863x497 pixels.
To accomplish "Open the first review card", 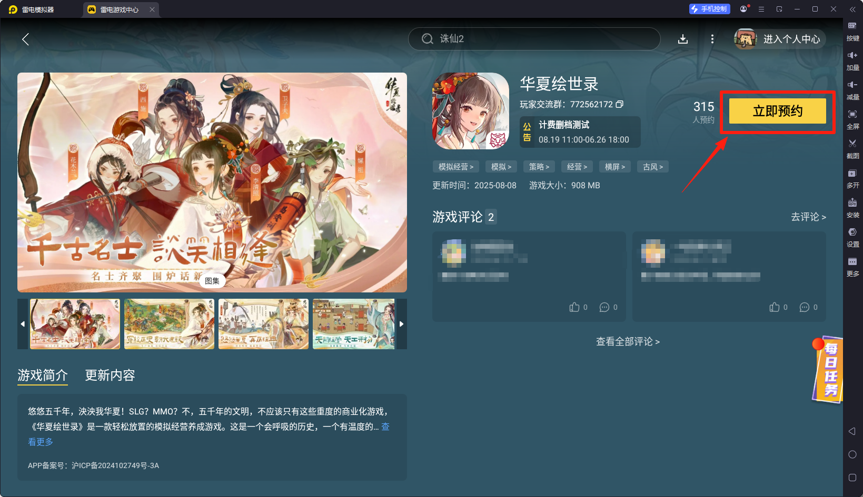I will point(529,277).
